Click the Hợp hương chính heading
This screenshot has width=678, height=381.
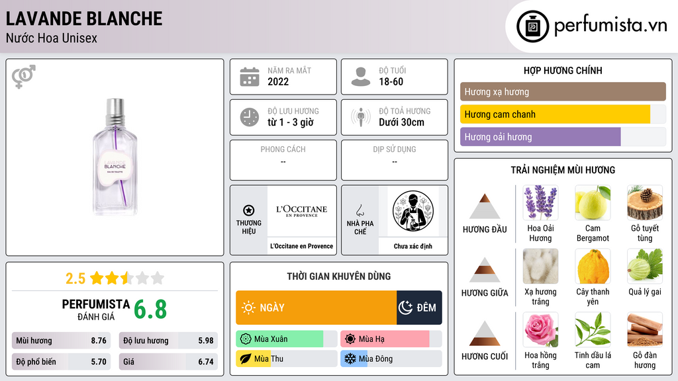point(563,70)
